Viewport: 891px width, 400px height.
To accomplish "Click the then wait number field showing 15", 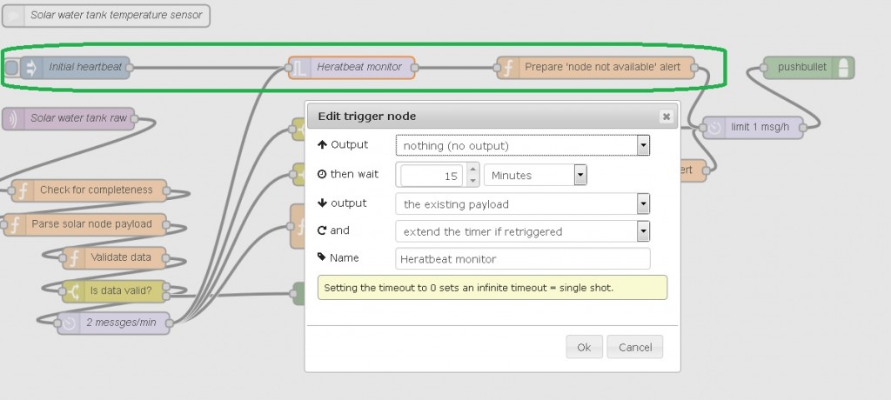I will pos(432,176).
